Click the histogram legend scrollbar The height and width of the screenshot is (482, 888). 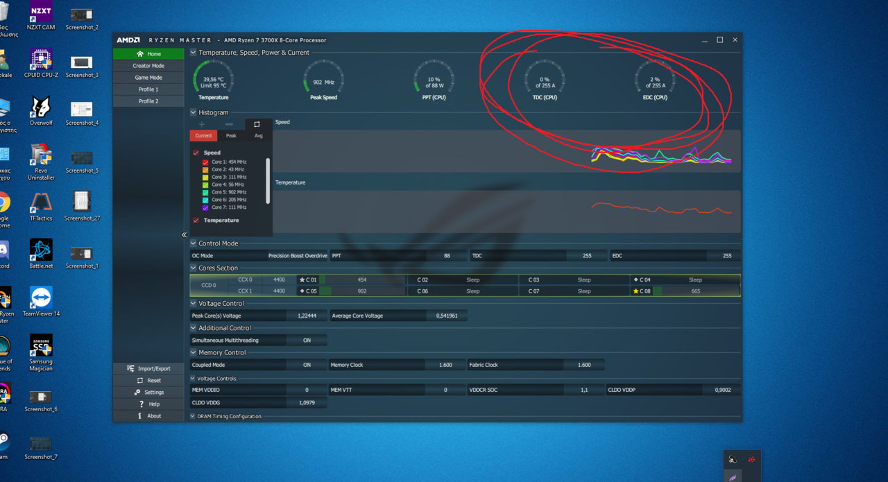[268, 180]
